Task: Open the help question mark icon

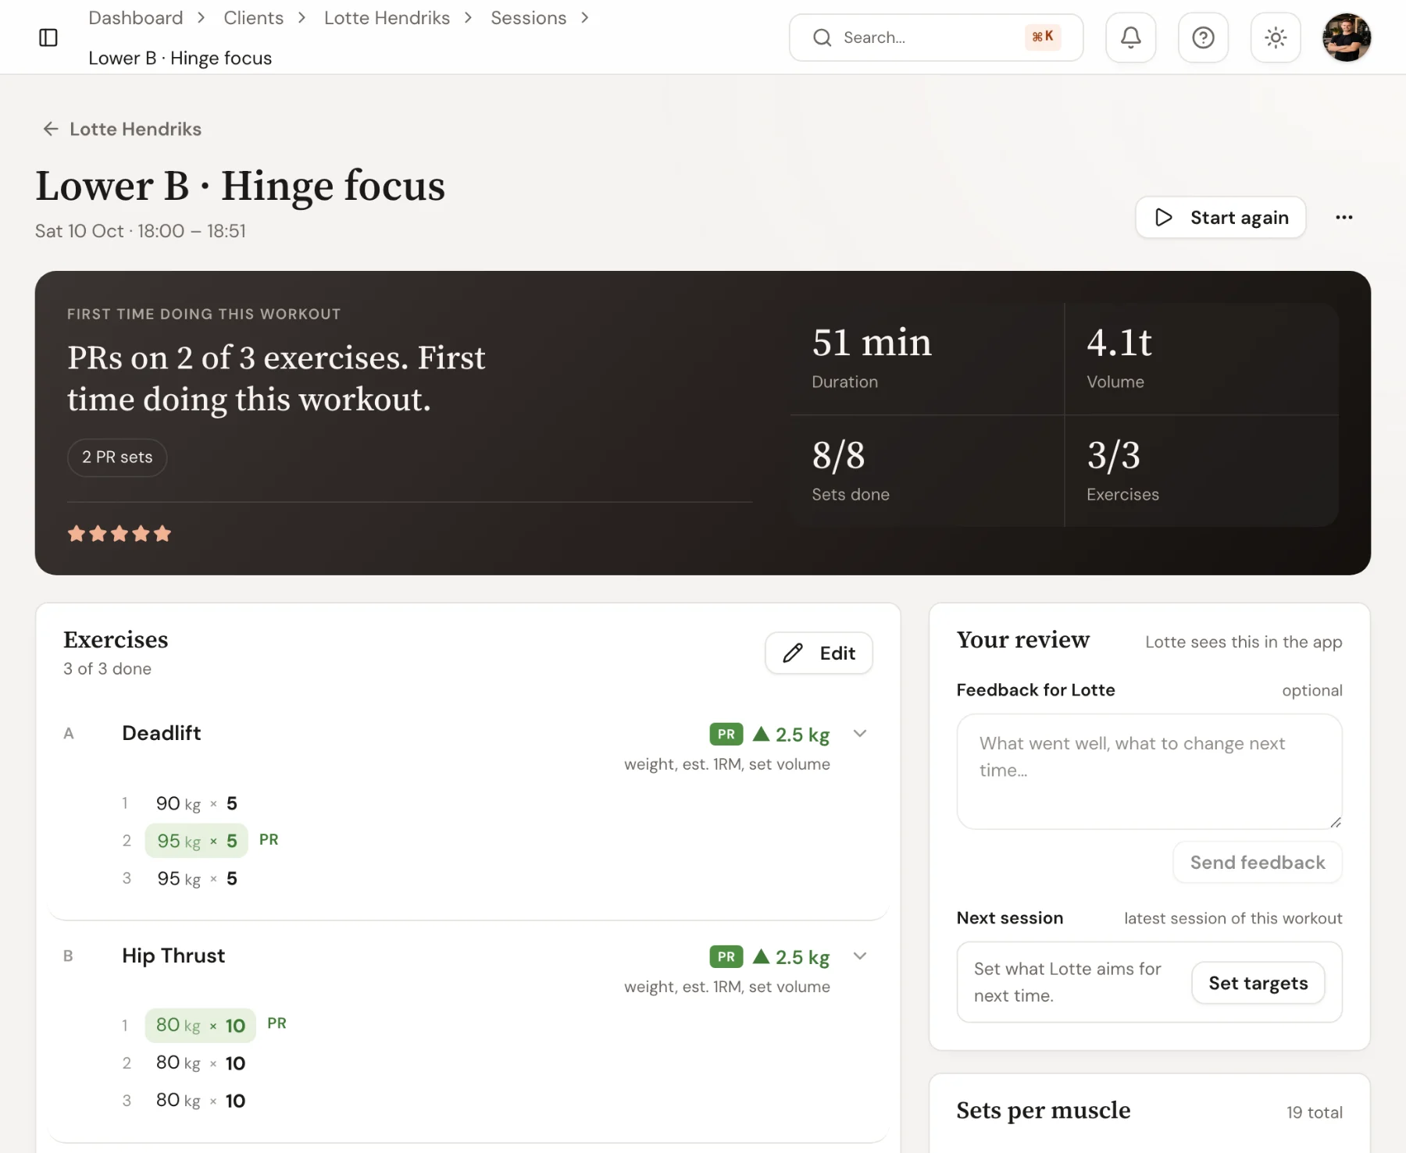Action: click(1203, 37)
